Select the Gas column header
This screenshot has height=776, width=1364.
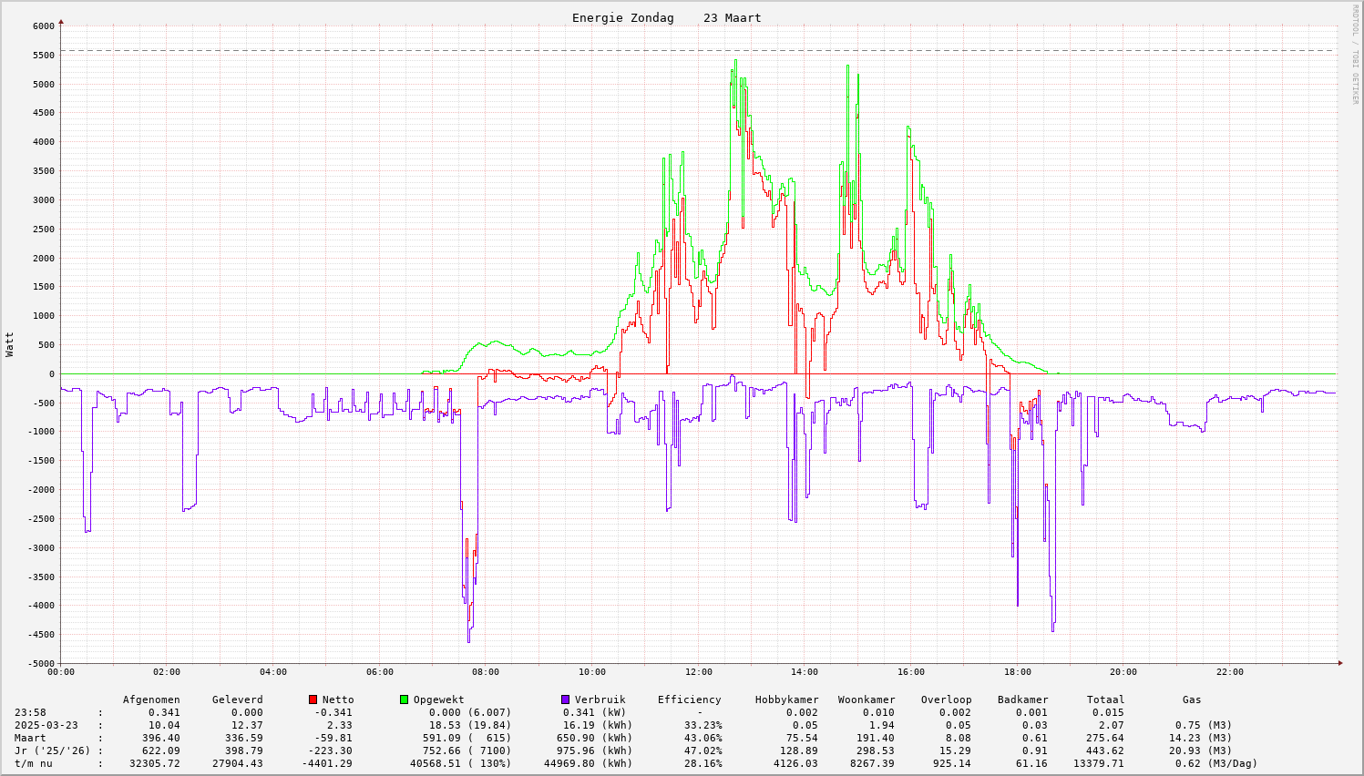(x=1192, y=699)
